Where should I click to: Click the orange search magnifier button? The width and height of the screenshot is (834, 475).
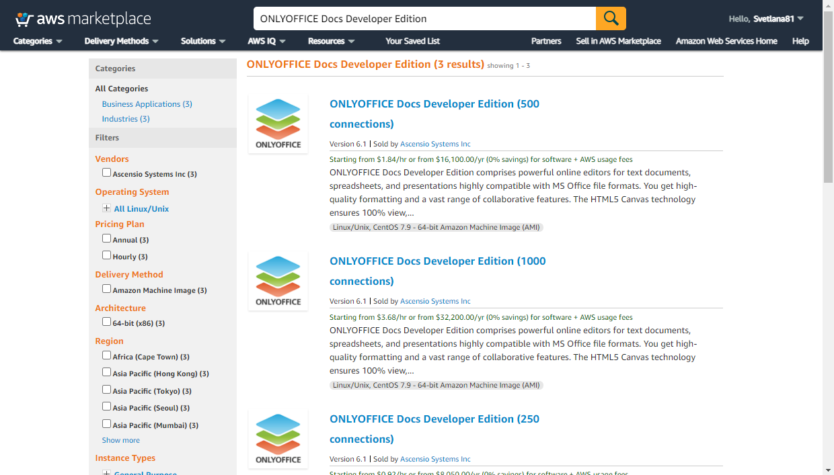(x=611, y=19)
